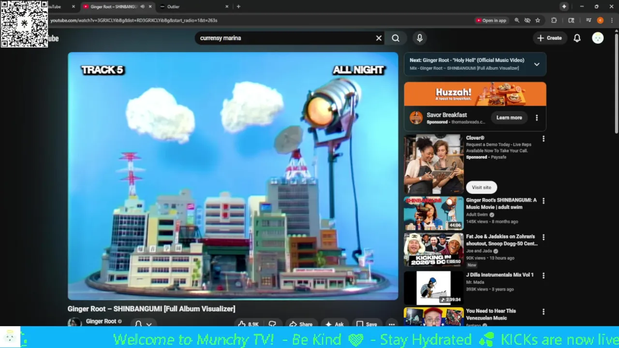Click the 'Next: Ginger Root - Holy Hell' text

pyautogui.click(x=467, y=60)
